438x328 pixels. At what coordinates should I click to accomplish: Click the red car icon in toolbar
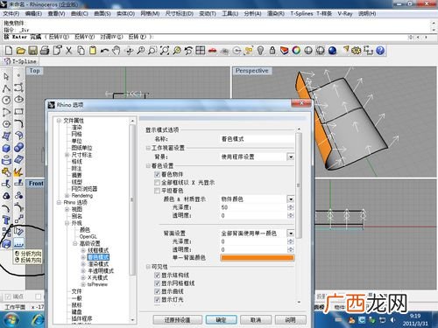[x=212, y=51]
